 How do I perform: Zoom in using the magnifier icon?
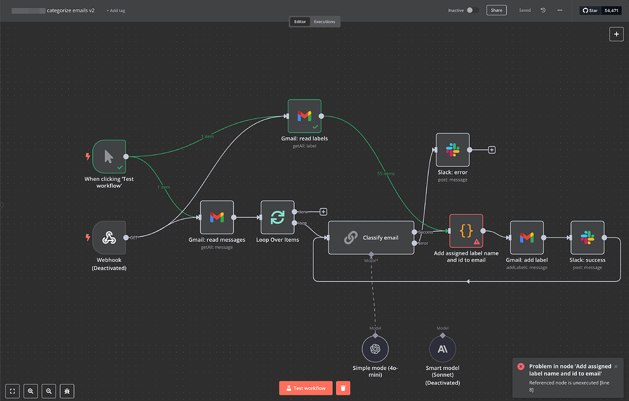pyautogui.click(x=30, y=391)
